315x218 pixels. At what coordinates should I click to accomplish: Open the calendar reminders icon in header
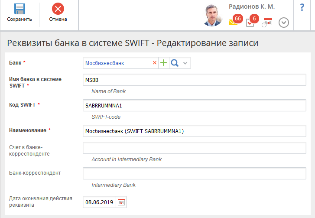point(267,23)
